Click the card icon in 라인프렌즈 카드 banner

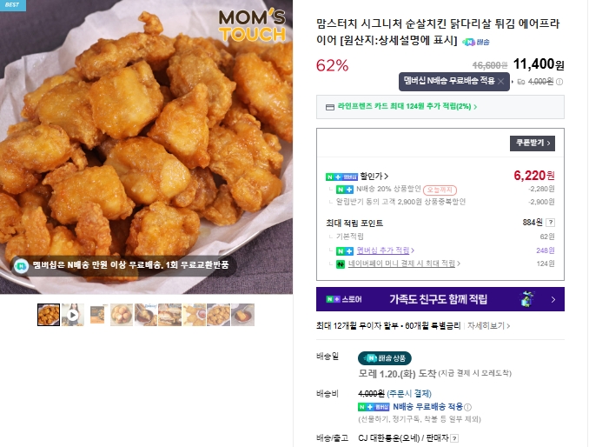(330, 107)
